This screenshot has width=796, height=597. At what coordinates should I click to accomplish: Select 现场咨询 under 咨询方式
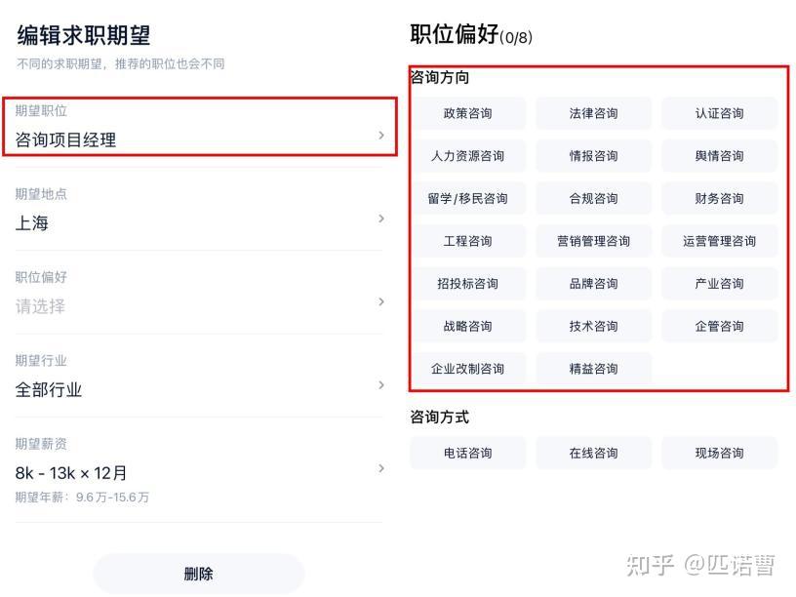720,453
